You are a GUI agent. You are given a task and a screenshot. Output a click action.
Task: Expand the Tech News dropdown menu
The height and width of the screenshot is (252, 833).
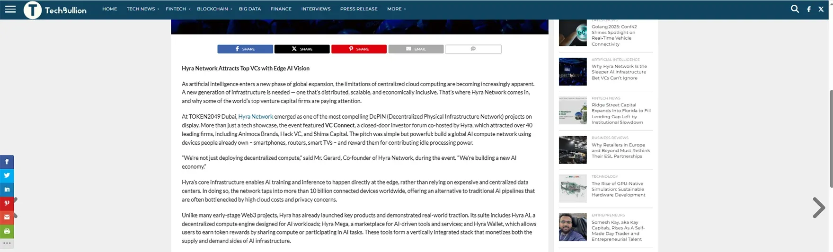[143, 9]
